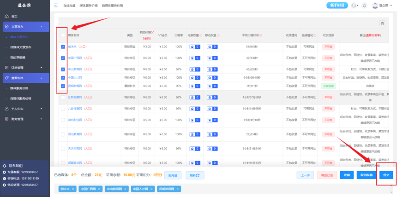This screenshot has width=397, height=197.
Task: Select 媒体文章发布 in the sidebar
Action: coord(19,37)
